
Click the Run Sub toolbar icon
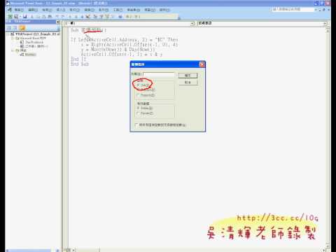click(x=70, y=17)
